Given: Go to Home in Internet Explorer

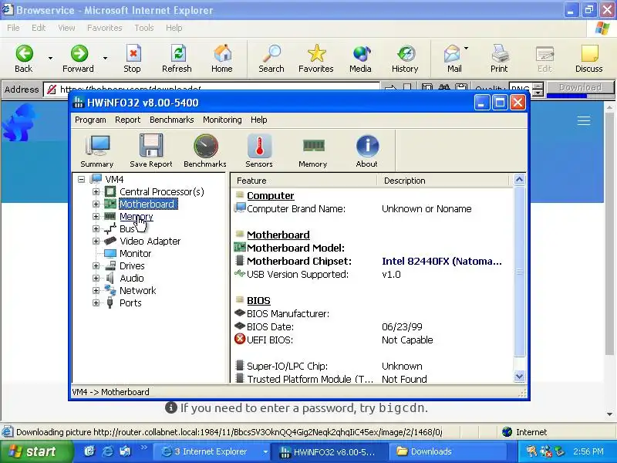Looking at the screenshot, I should (222, 59).
